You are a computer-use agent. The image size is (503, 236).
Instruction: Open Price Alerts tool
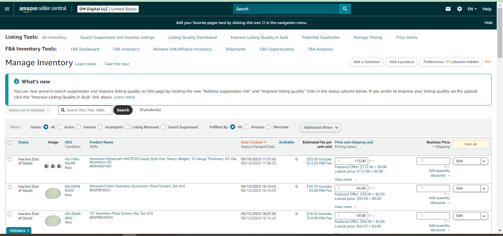pyautogui.click(x=407, y=37)
